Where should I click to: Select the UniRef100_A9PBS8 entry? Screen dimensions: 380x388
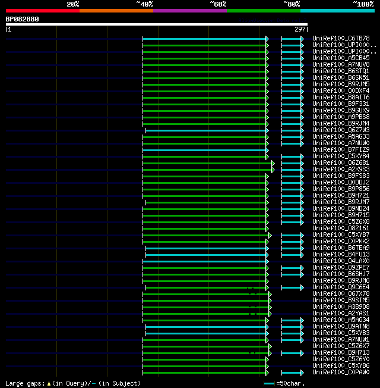coord(341,117)
